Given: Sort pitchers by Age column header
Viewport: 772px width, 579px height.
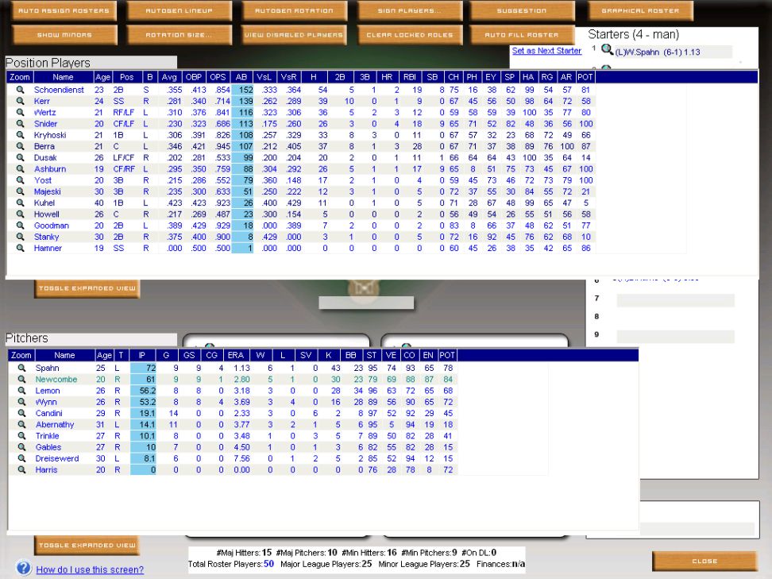Looking at the screenshot, I should 104,355.
